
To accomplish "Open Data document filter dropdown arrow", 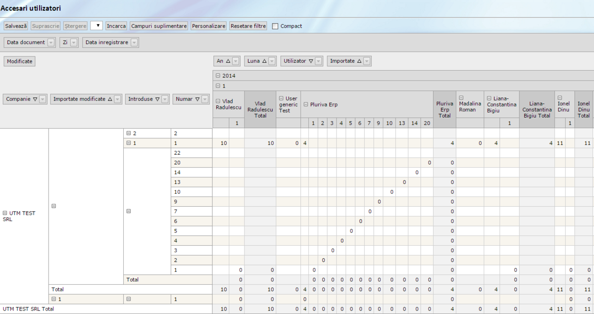I will tap(51, 43).
